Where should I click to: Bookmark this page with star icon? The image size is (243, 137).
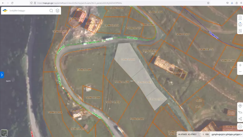coord(208,3)
